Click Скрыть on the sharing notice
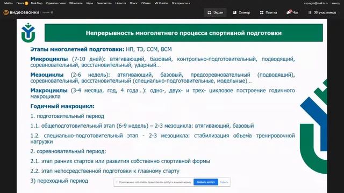 point(224,182)
